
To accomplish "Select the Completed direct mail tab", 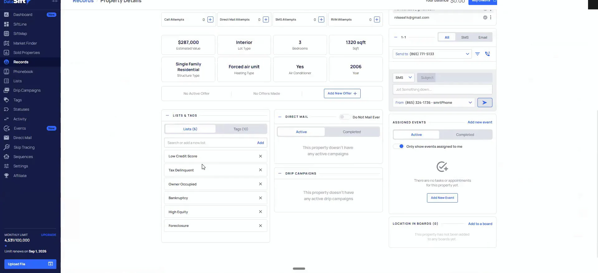I will pos(352,132).
